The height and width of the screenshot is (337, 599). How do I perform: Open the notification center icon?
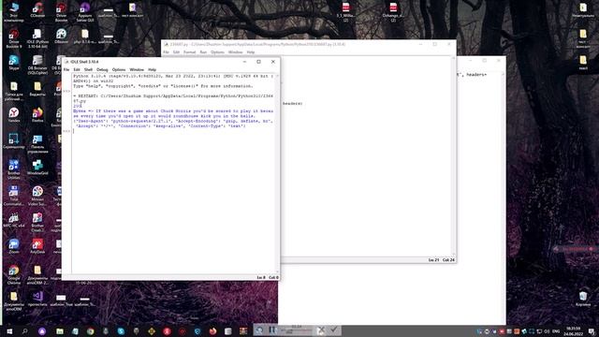point(591,330)
